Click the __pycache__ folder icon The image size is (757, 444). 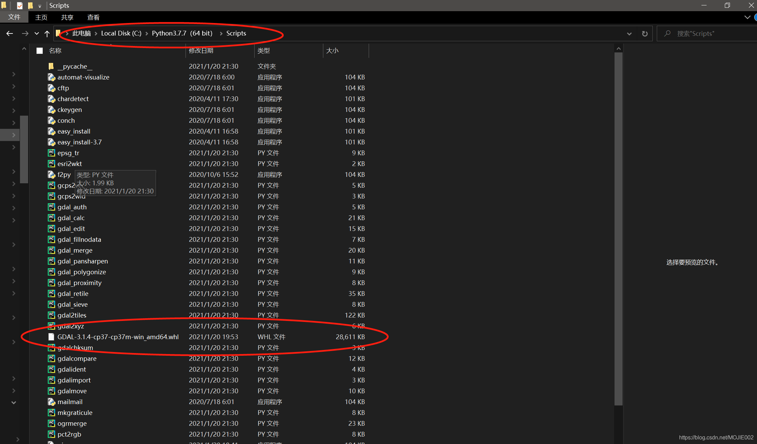[x=51, y=66]
